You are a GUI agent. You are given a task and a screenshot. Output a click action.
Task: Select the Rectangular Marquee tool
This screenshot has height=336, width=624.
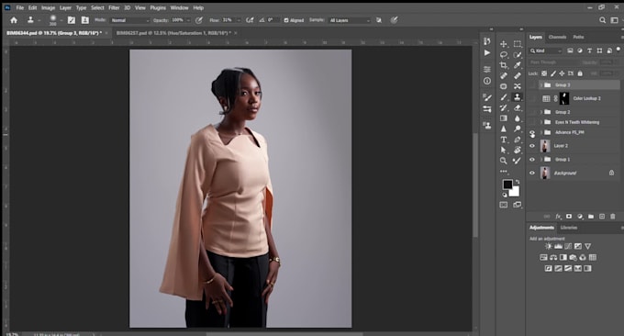[518, 44]
